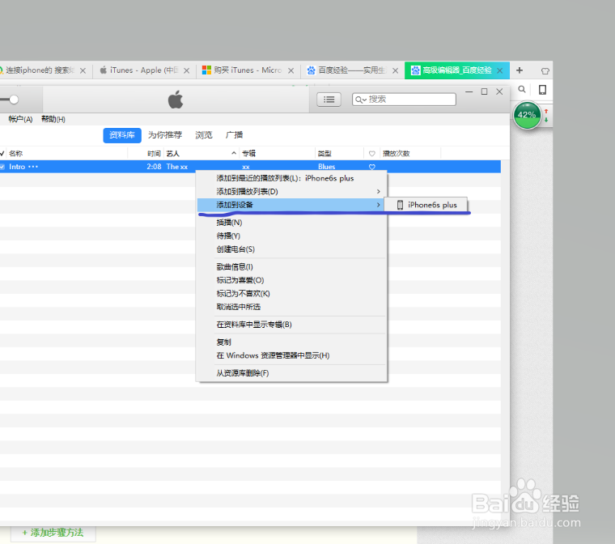The height and width of the screenshot is (544, 615).
Task: Choose iPhone6s plus in device submenu
Action: pyautogui.click(x=426, y=205)
